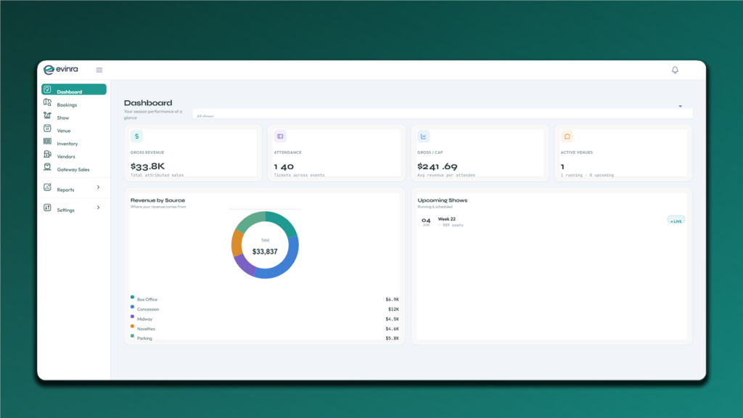Click the $241.69 gross per cap figure
The height and width of the screenshot is (418, 743).
pos(437,166)
